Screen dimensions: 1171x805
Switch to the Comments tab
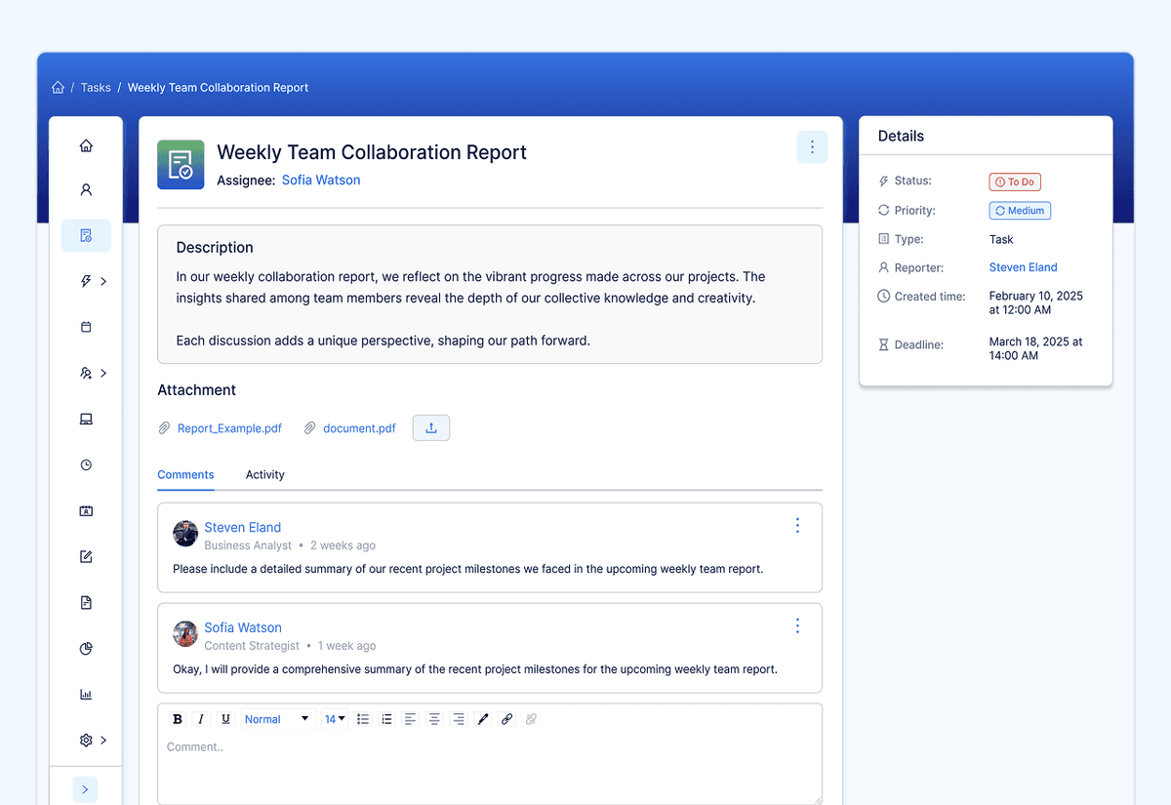(x=185, y=475)
